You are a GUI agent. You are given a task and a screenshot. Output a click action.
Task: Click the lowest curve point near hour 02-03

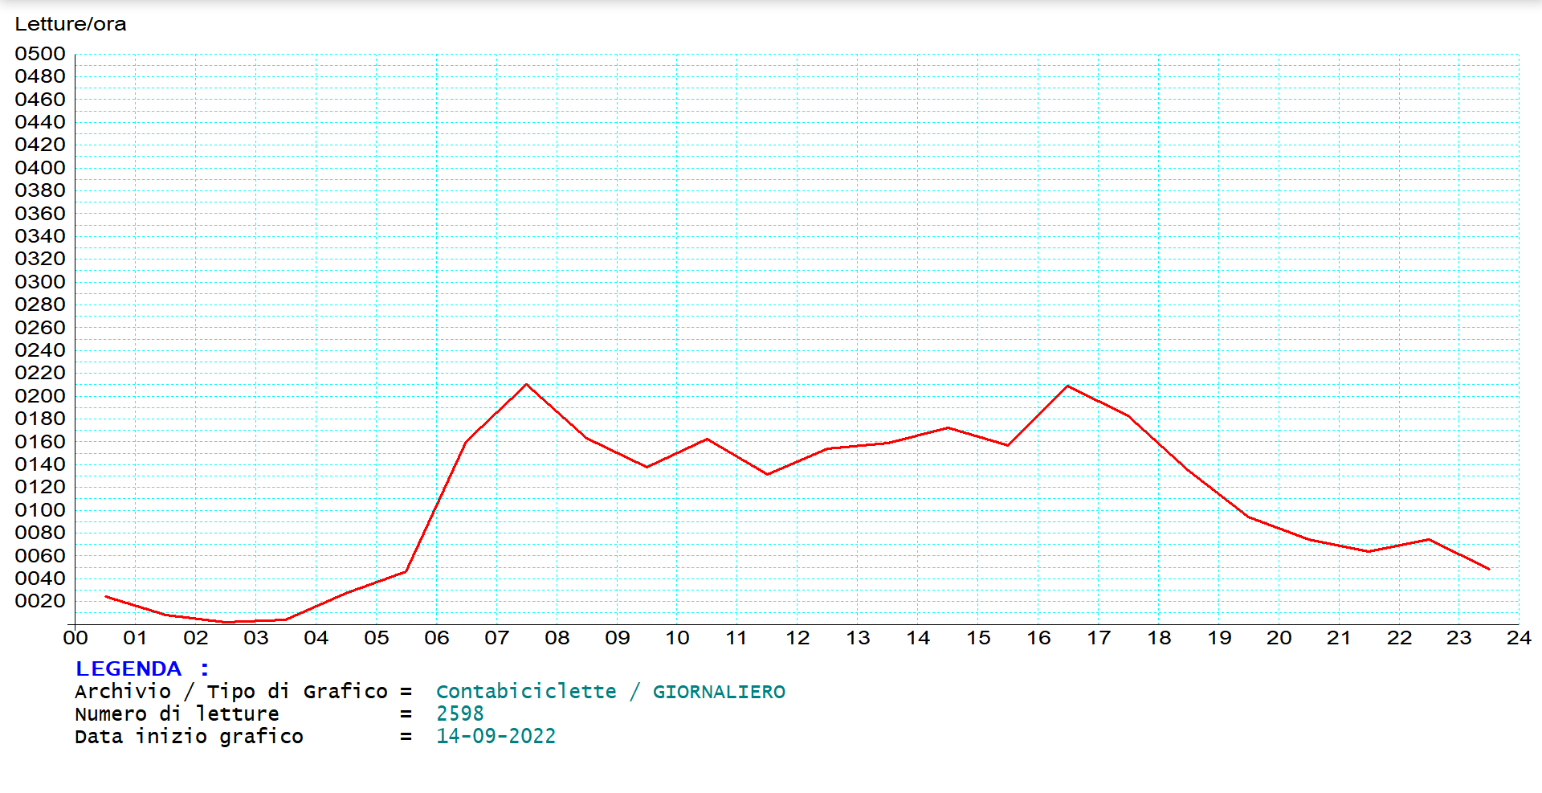(226, 622)
